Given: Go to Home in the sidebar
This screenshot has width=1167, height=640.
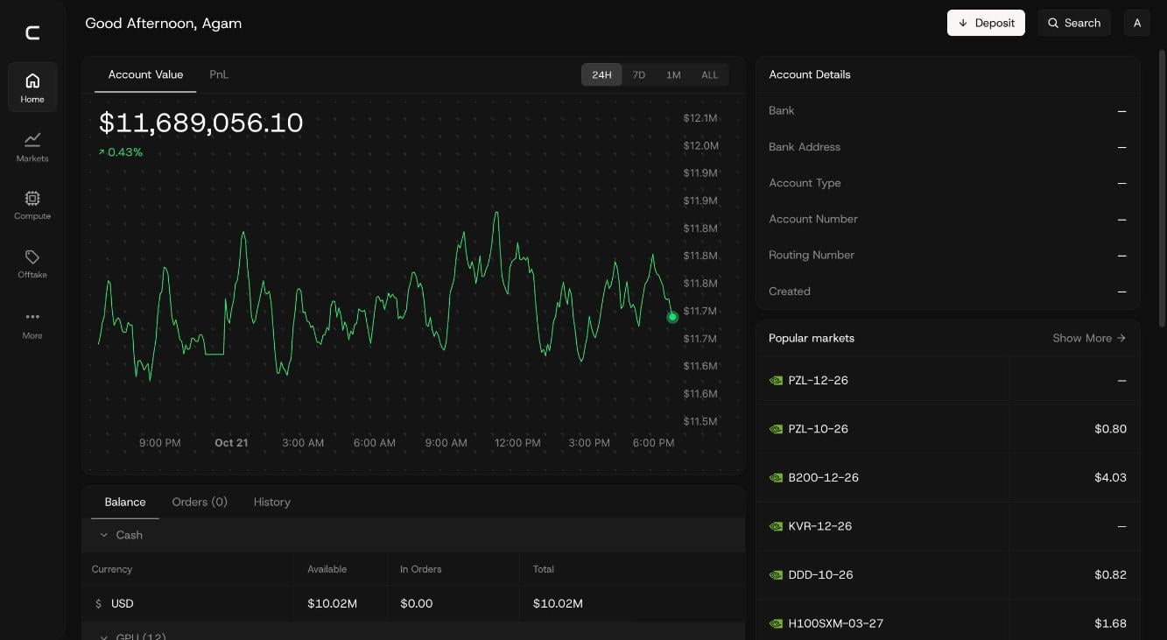Looking at the screenshot, I should click(32, 88).
